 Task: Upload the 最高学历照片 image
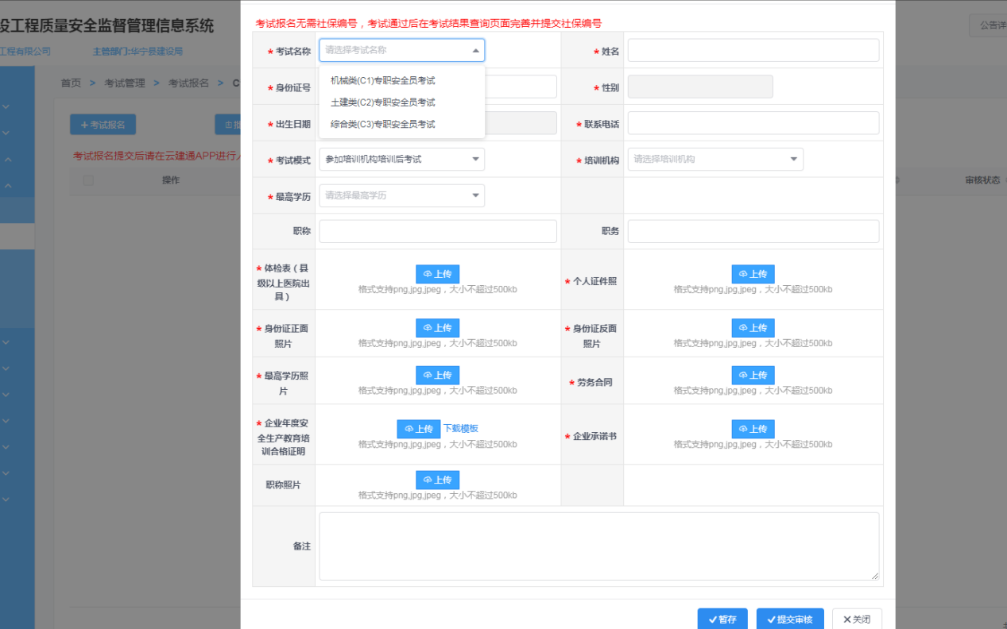pyautogui.click(x=437, y=375)
